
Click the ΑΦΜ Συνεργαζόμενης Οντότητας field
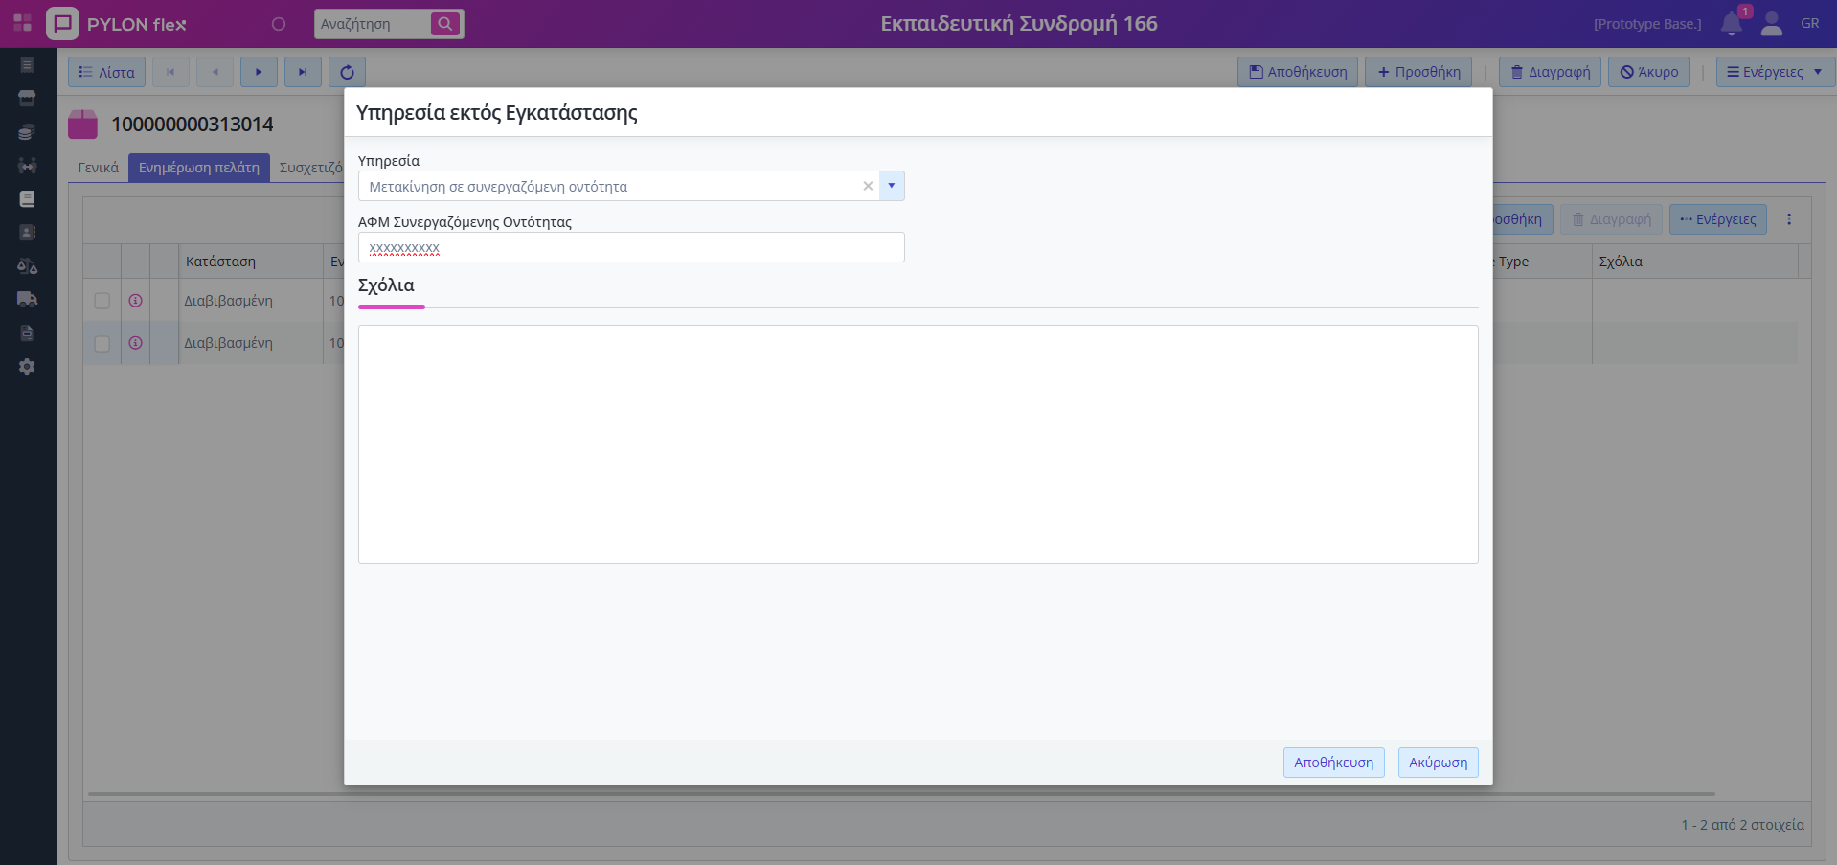pos(631,247)
